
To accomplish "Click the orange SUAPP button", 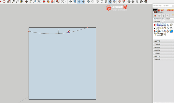I will click(x=170, y=10).
